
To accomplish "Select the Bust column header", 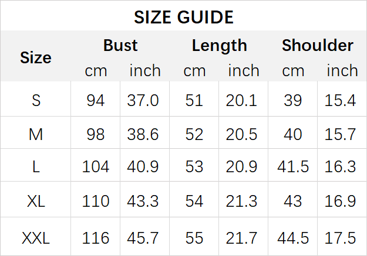I will coord(120,45).
